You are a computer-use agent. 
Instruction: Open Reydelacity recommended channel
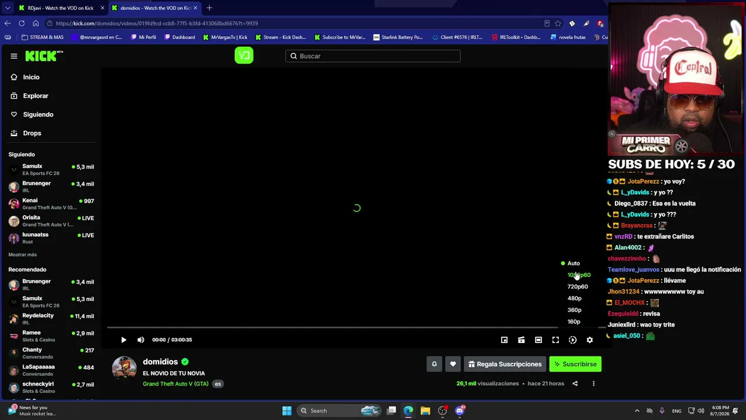point(51,318)
